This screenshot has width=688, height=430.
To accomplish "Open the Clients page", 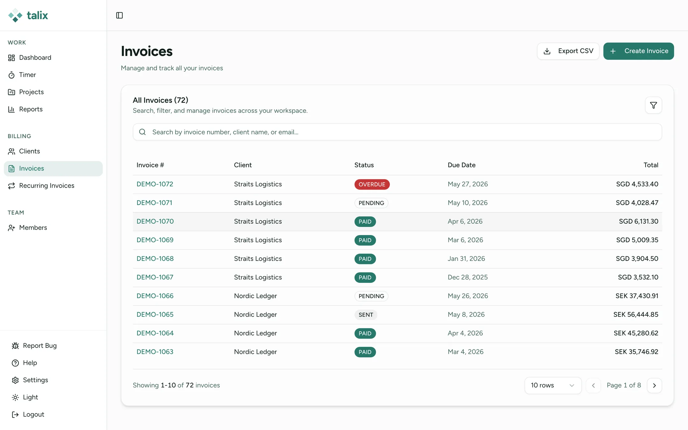I will (53, 151).
